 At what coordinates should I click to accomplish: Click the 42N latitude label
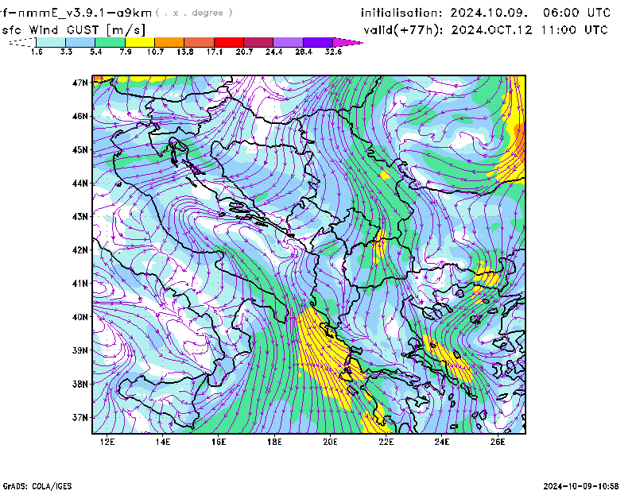click(80, 250)
